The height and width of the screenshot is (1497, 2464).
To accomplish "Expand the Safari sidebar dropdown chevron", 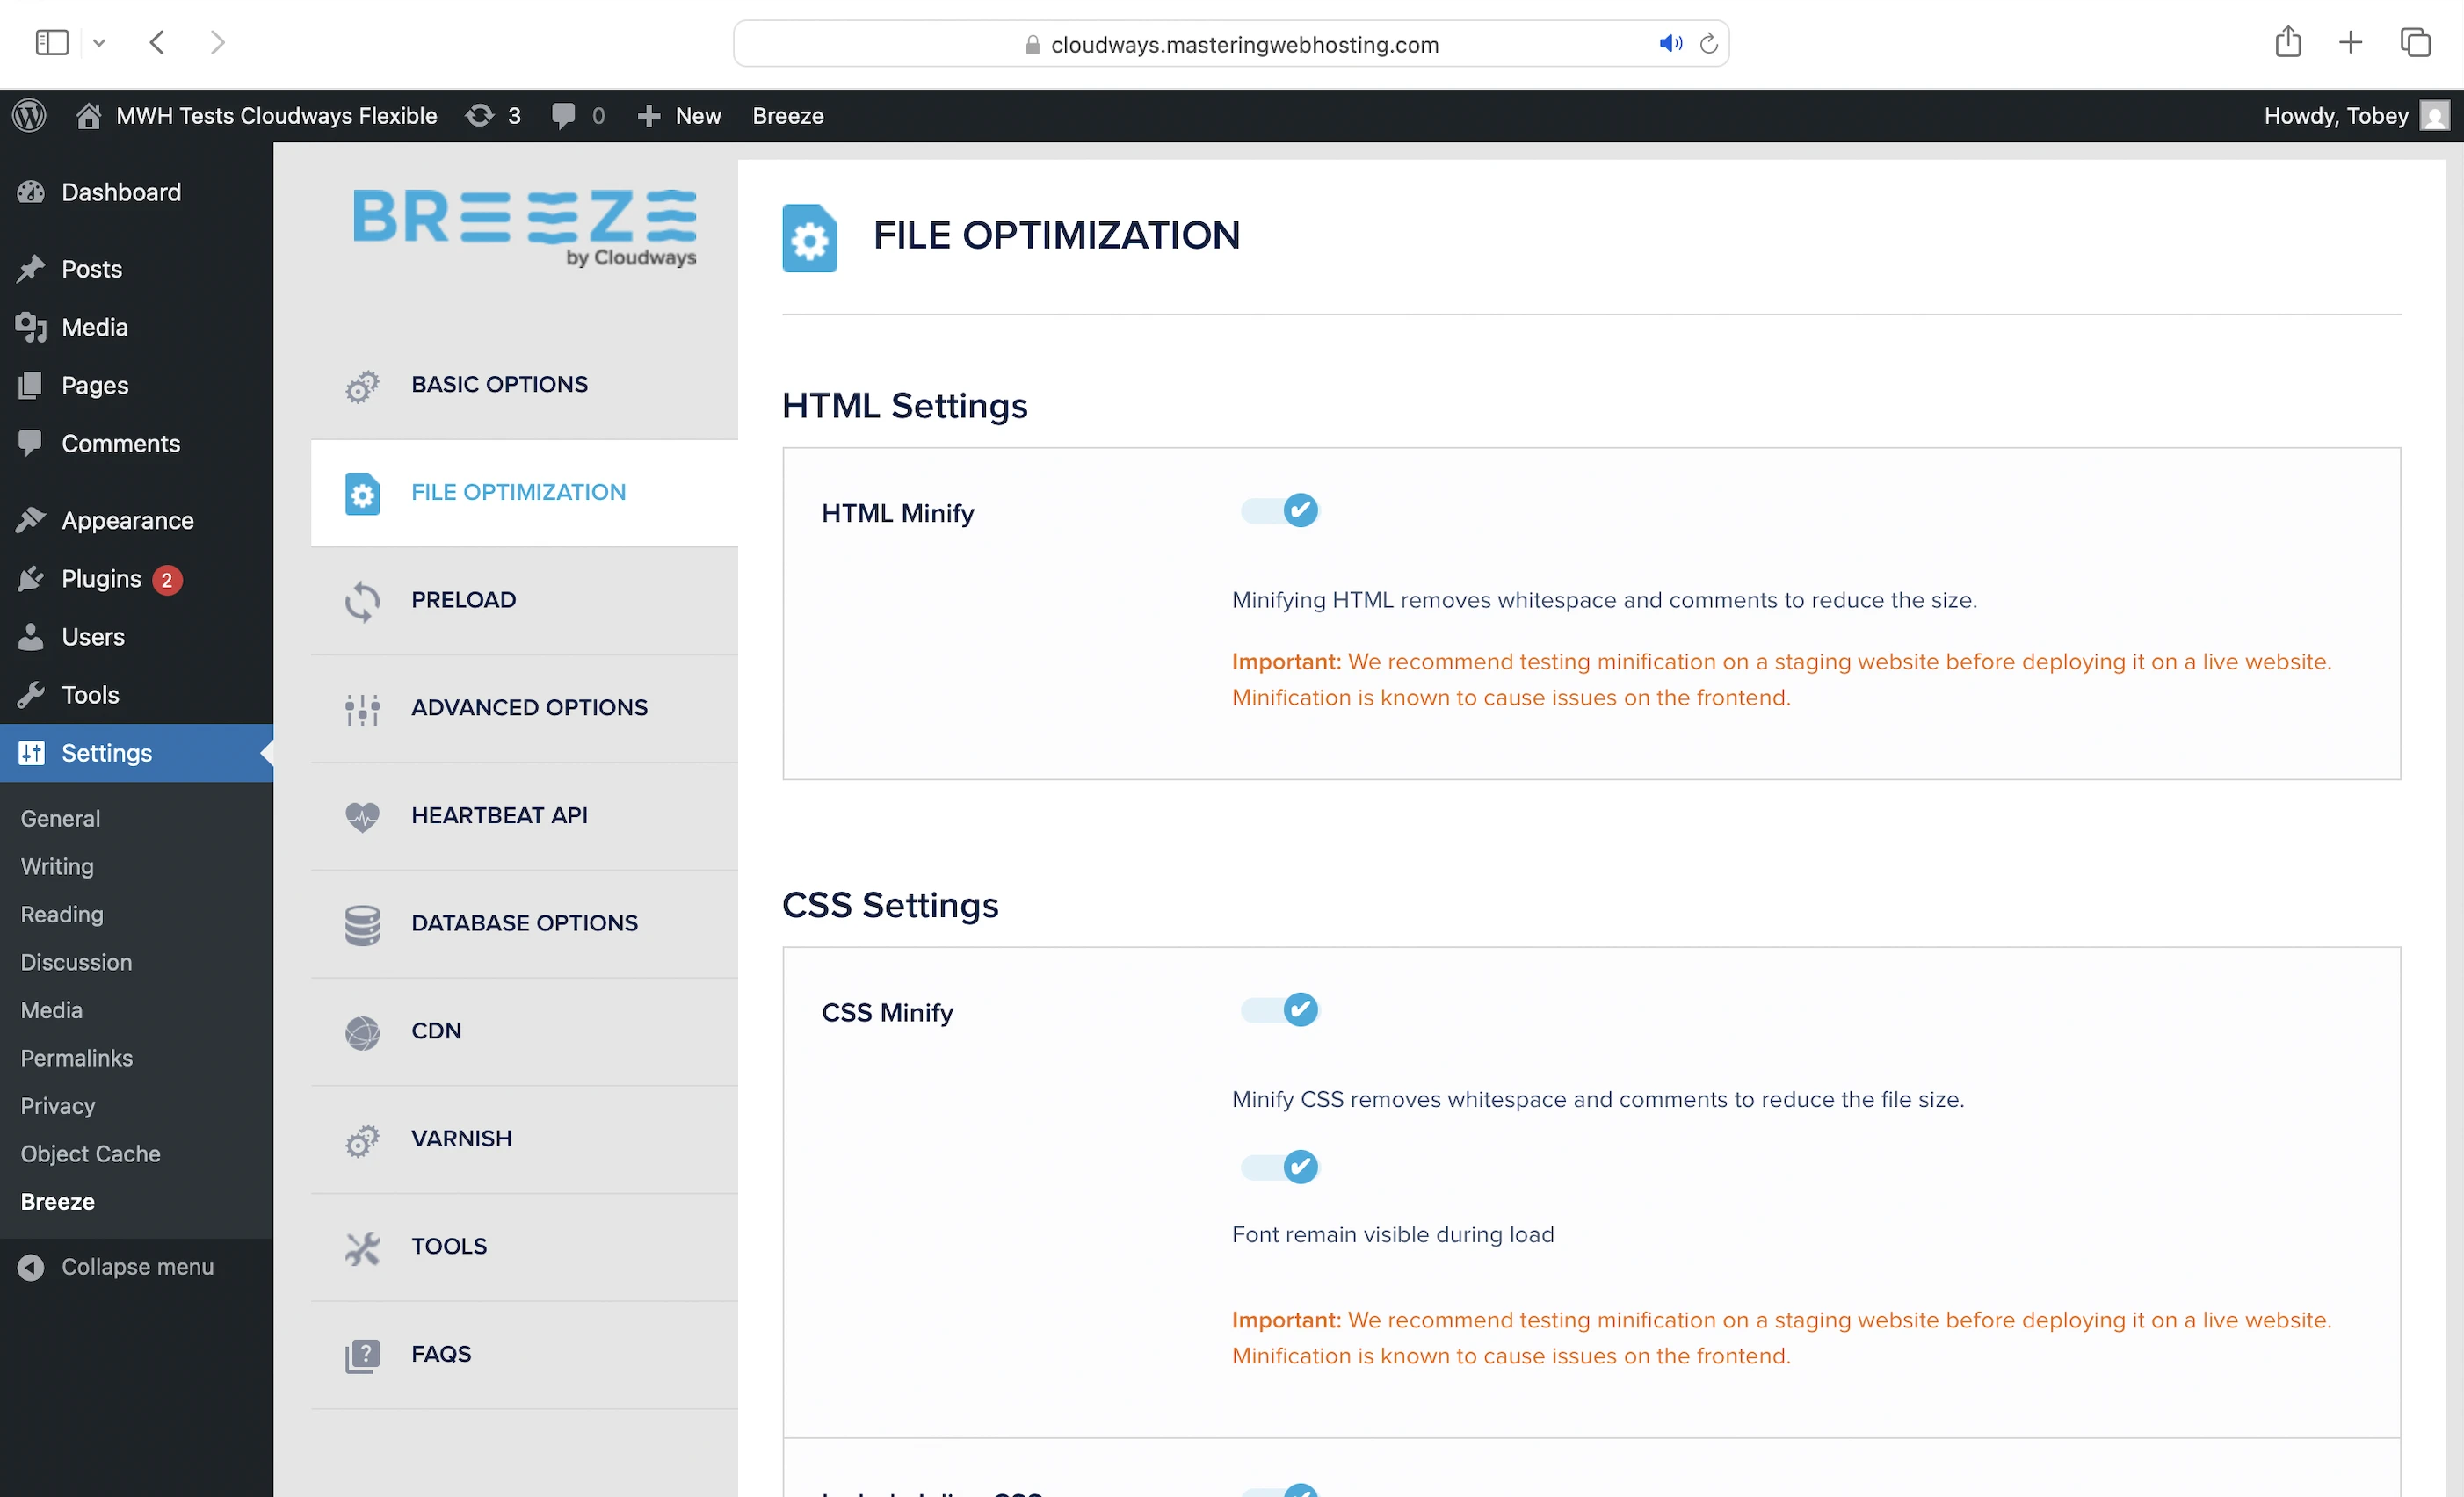I will coord(99,43).
